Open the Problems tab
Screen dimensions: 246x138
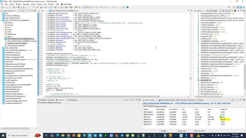pyautogui.click(x=43, y=100)
